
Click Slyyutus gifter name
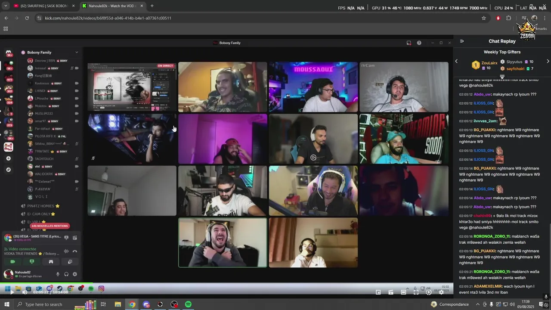point(514,62)
